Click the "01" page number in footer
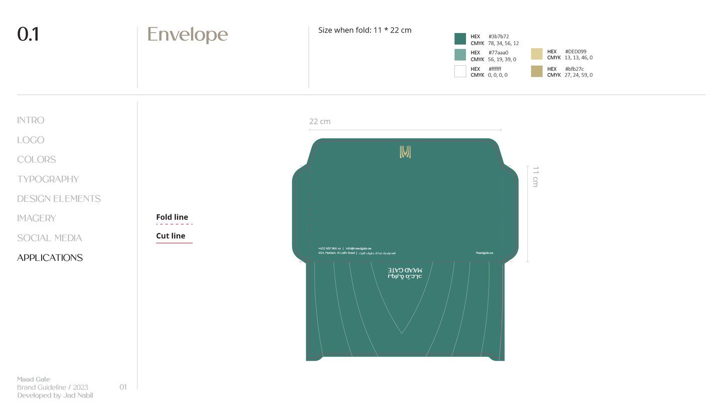The width and height of the screenshot is (723, 406). [123, 387]
